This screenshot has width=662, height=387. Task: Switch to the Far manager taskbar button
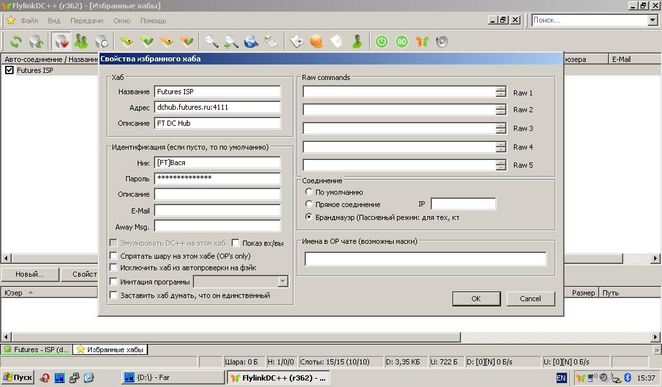click(173, 377)
